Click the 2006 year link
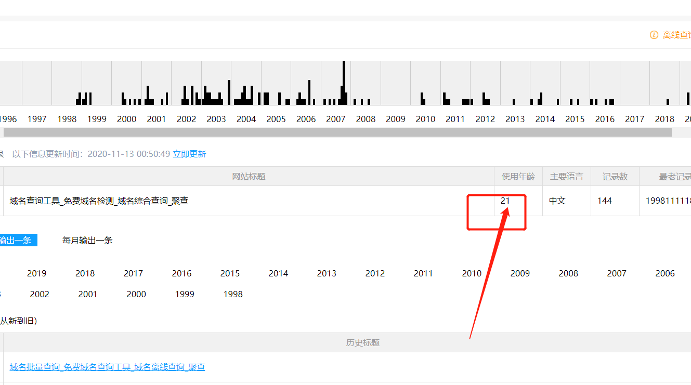This screenshot has height=385, width=691. (664, 273)
